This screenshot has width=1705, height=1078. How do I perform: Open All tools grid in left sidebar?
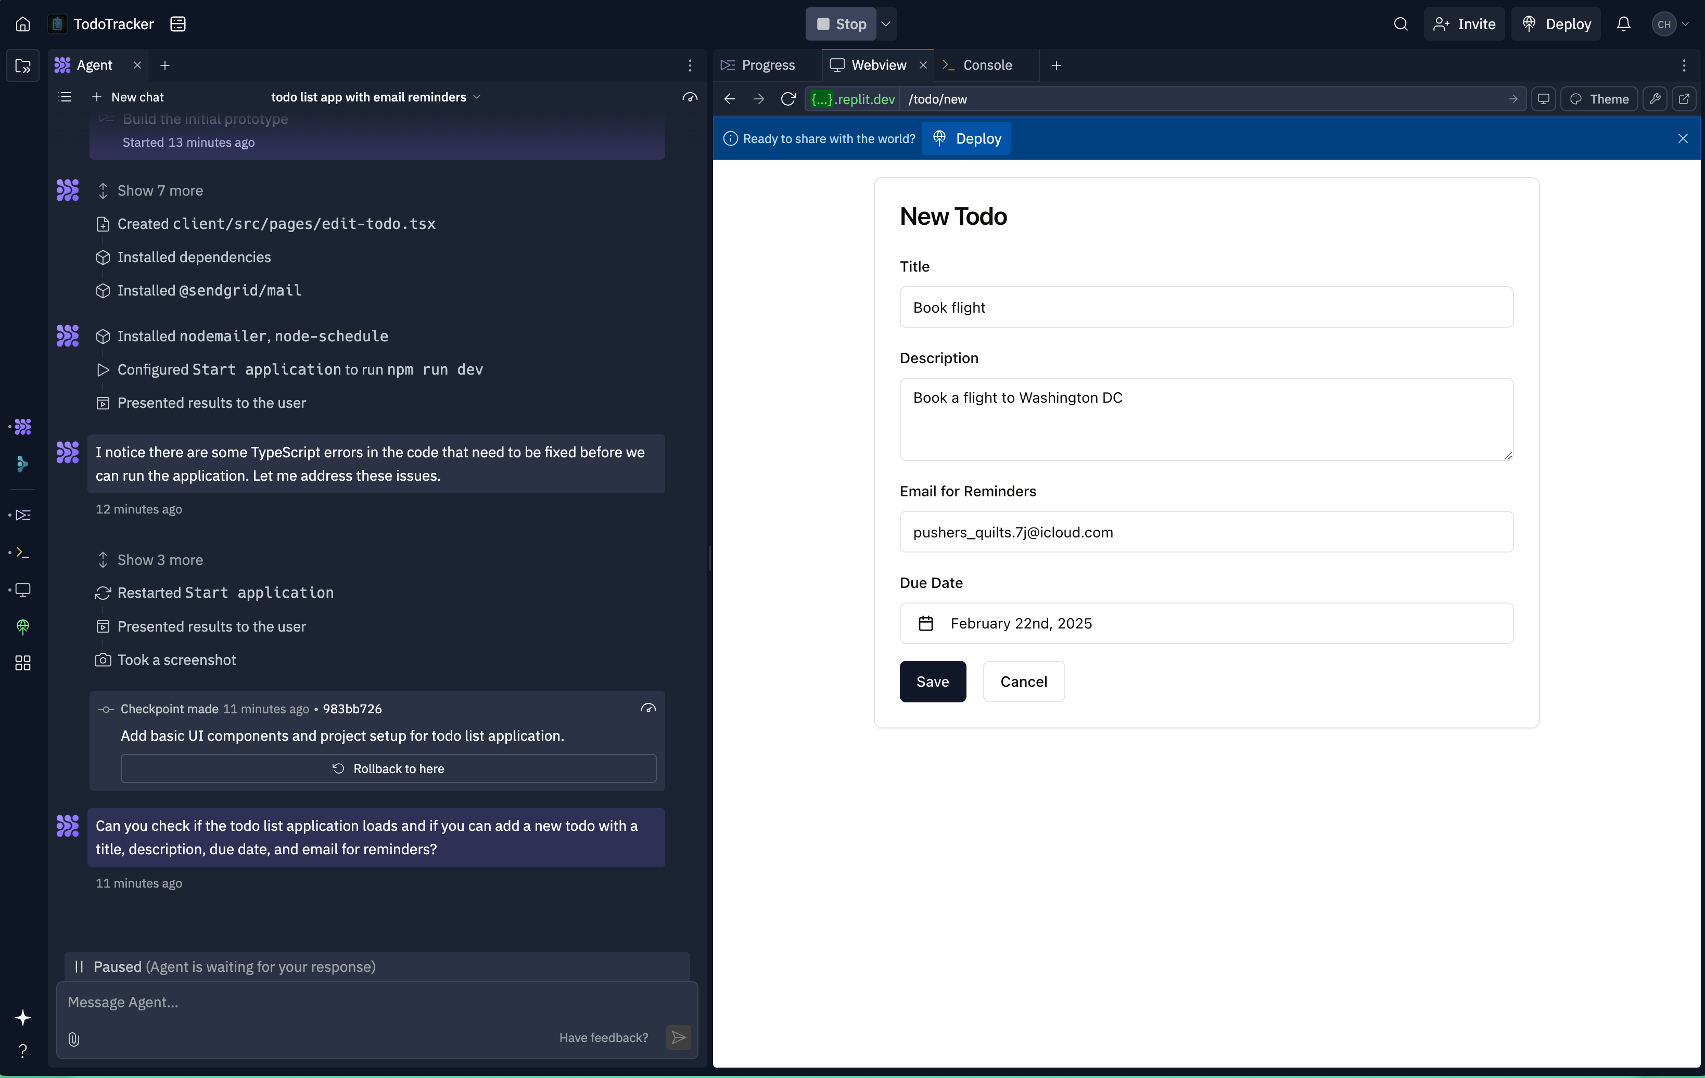[x=23, y=662]
